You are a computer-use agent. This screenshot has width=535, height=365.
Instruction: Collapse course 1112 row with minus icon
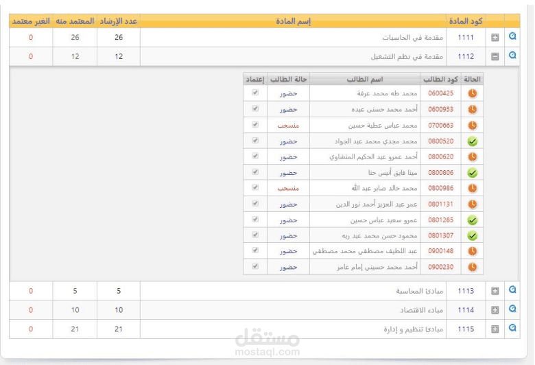495,57
